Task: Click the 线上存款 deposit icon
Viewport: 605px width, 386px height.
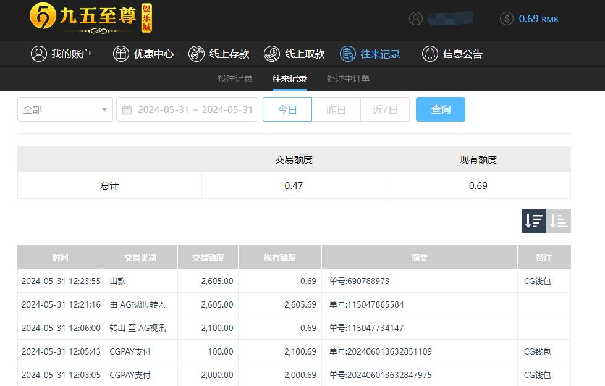Action: coord(197,54)
